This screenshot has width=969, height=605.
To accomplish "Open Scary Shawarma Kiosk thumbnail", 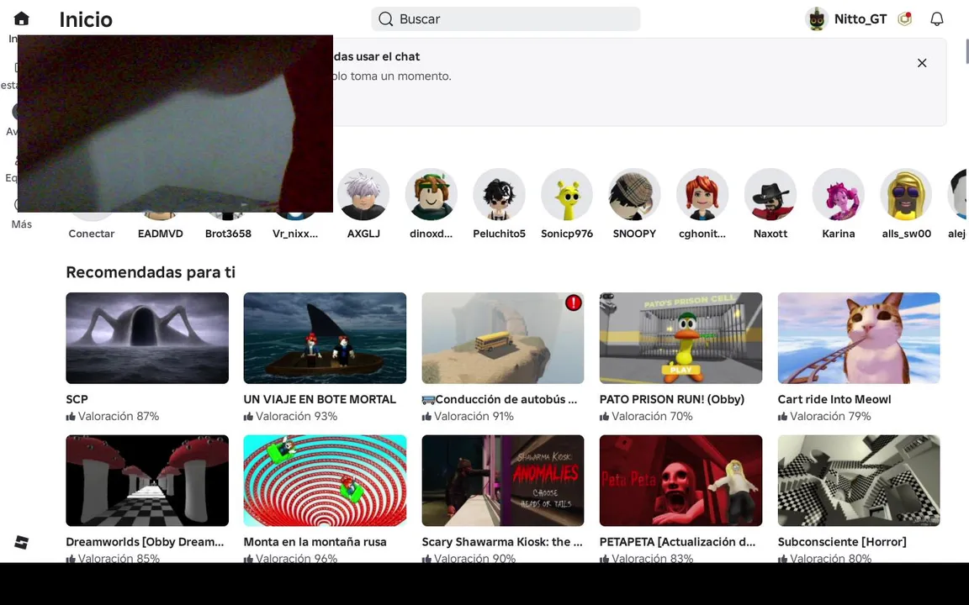I will click(x=503, y=481).
